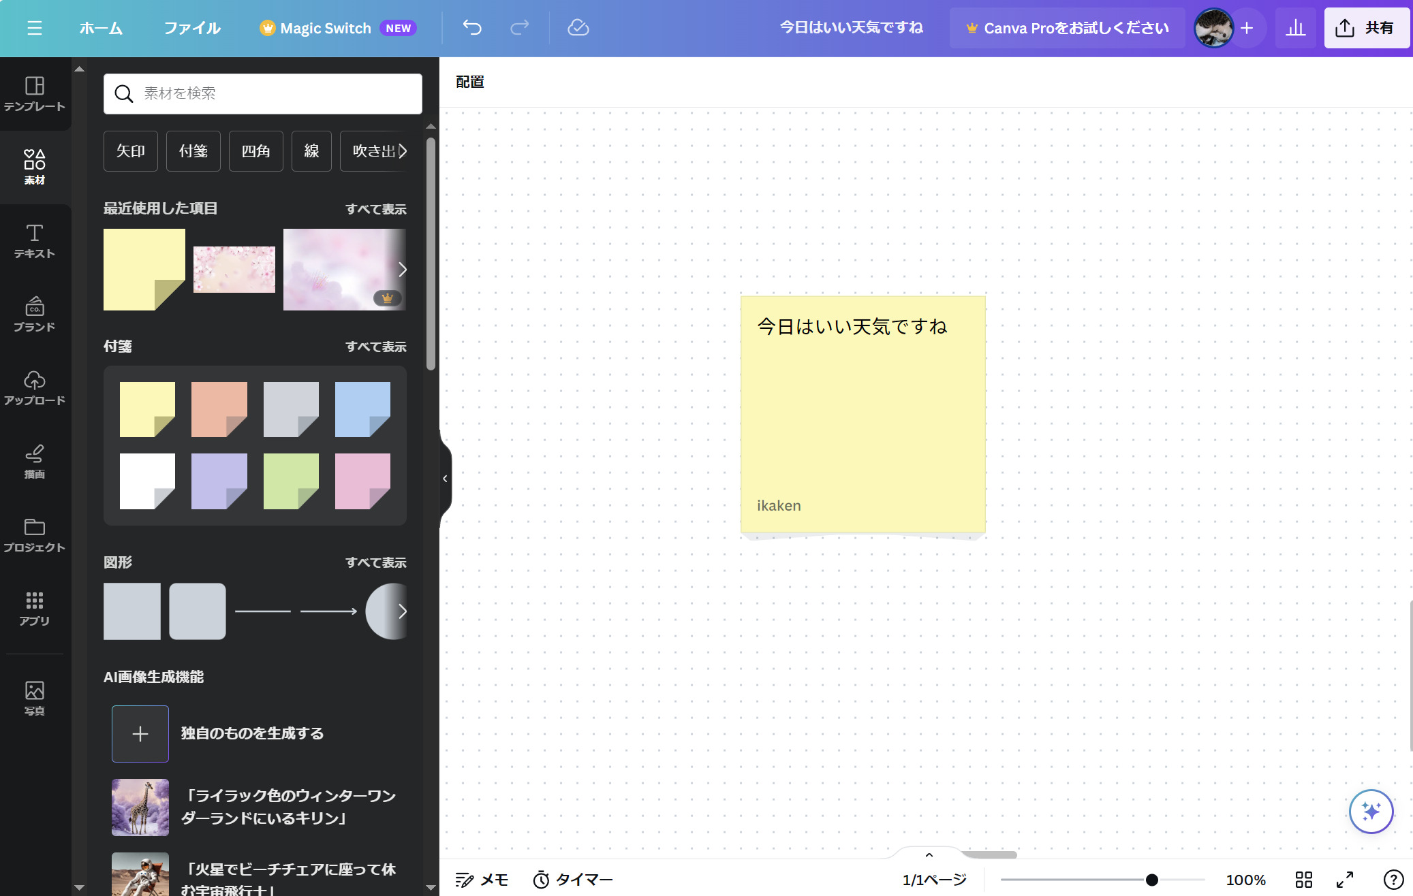Screen dimensions: 1413x896
Task: Filter elements by 付箋 chip
Action: tap(193, 151)
